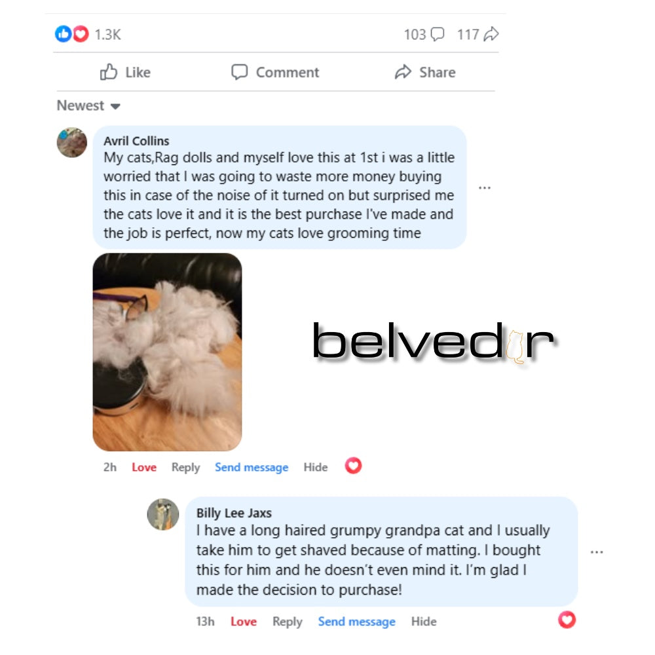Like the post using the Like button
This screenshot has width=655, height=655.
tap(125, 72)
